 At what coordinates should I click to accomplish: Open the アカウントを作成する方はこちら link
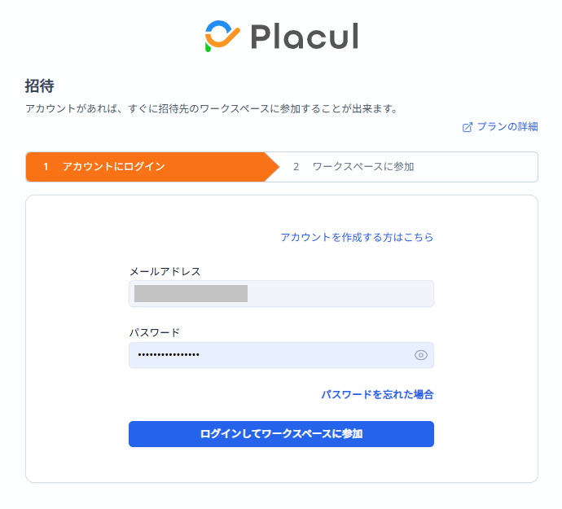point(357,238)
